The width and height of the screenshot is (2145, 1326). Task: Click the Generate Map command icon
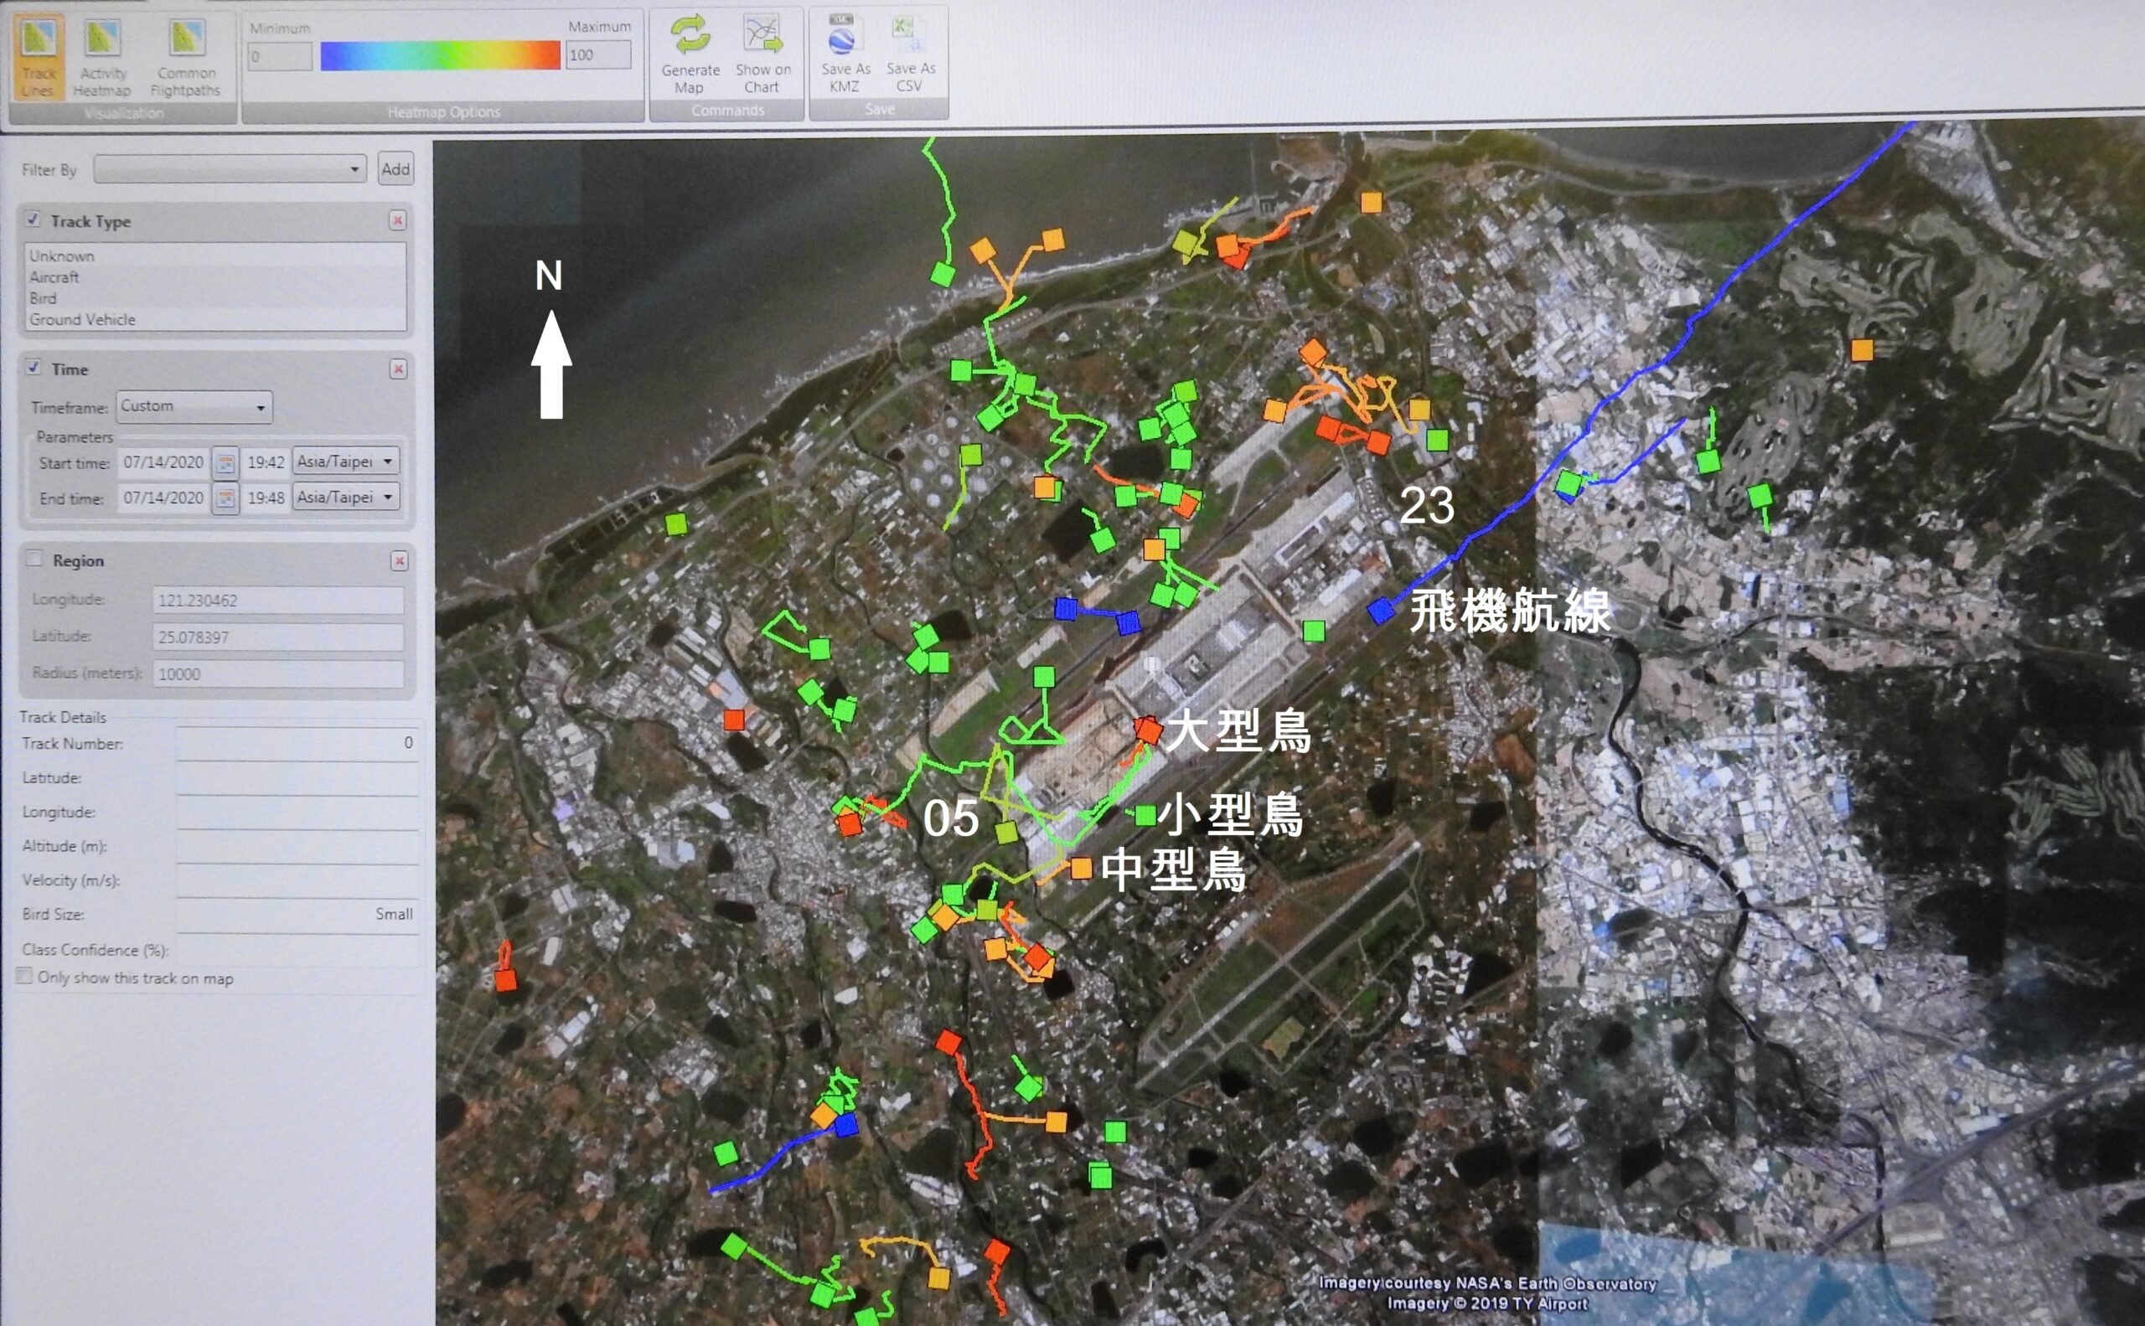tap(690, 37)
